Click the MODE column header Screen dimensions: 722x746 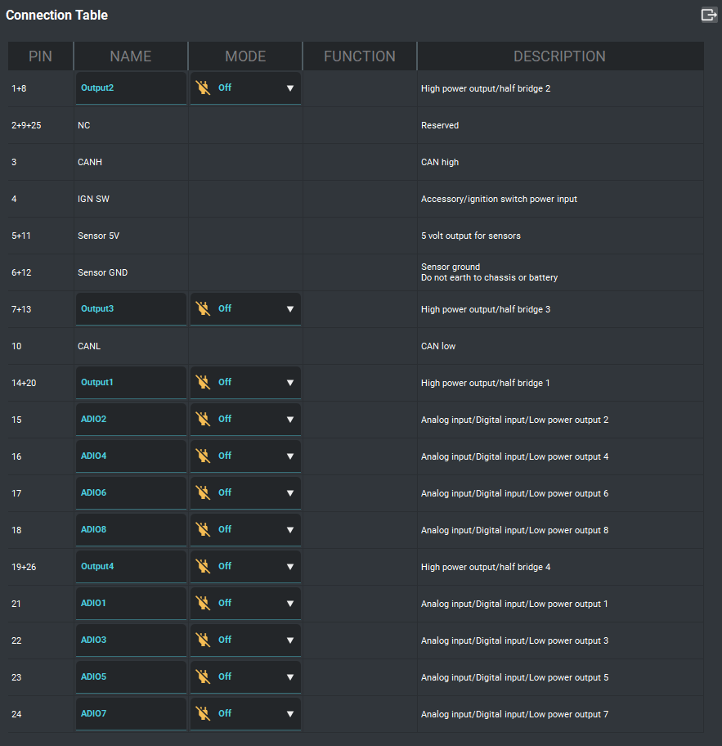coord(245,56)
